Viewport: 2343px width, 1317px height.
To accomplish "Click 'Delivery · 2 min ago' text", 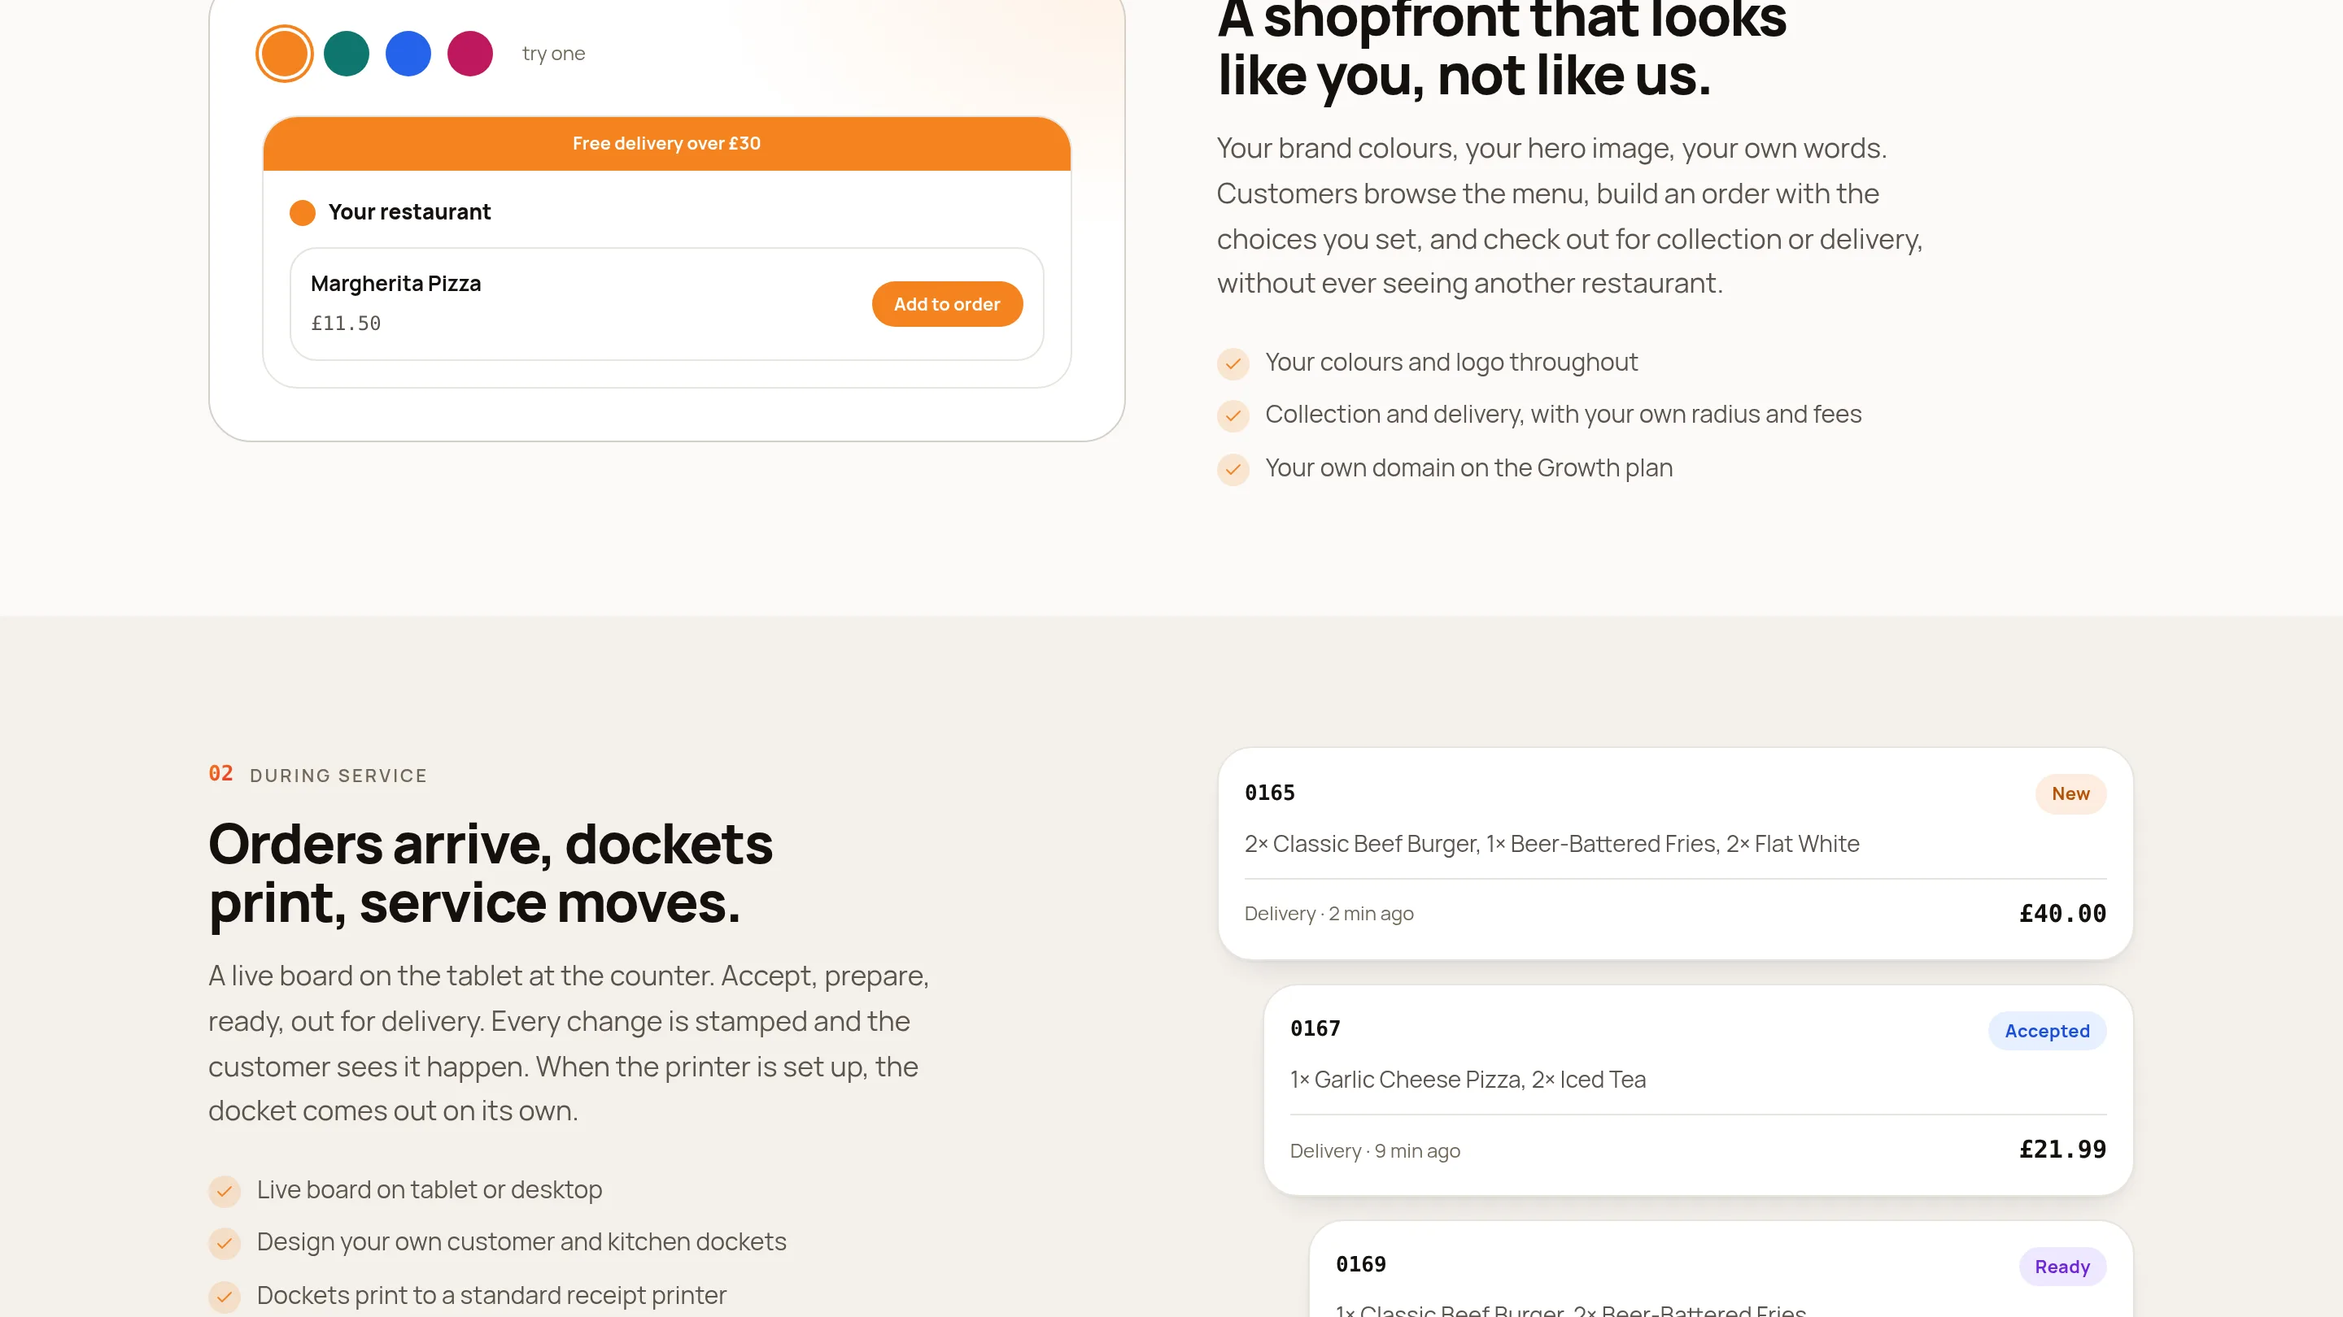I will tap(1329, 915).
